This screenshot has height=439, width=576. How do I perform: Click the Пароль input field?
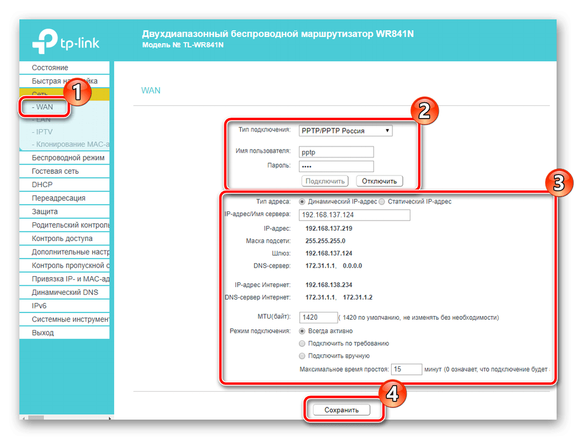pyautogui.click(x=337, y=166)
